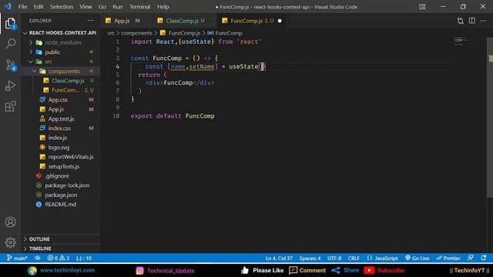Viewport: 493px width, 277px height.
Task: Click the bracket count status item
Action: tap(84, 259)
